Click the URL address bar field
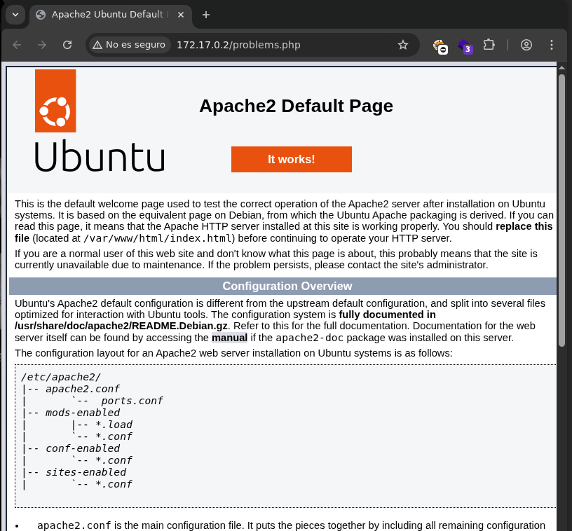 click(280, 45)
